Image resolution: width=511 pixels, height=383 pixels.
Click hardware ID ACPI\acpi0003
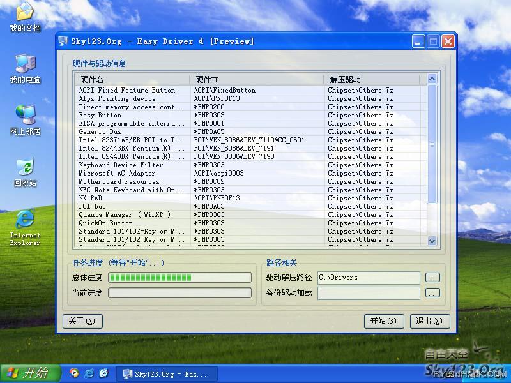(218, 173)
